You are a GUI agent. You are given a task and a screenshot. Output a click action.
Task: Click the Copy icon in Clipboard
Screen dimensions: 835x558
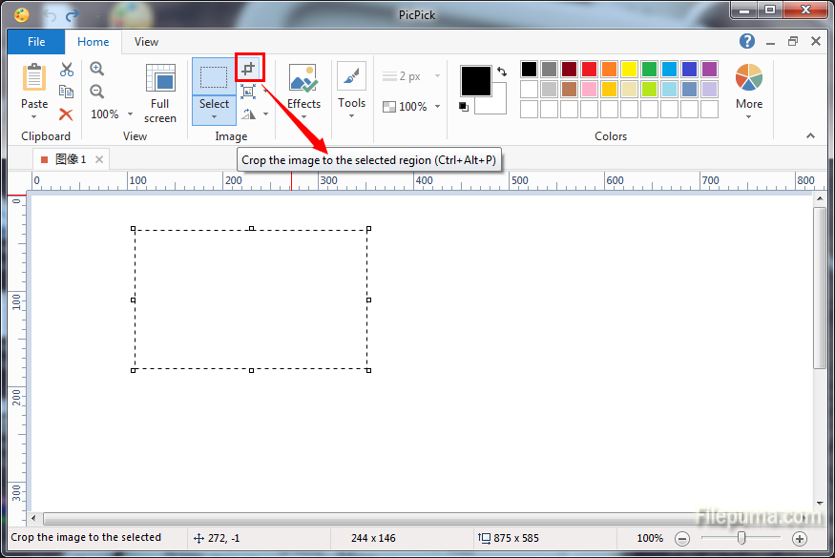(x=66, y=92)
